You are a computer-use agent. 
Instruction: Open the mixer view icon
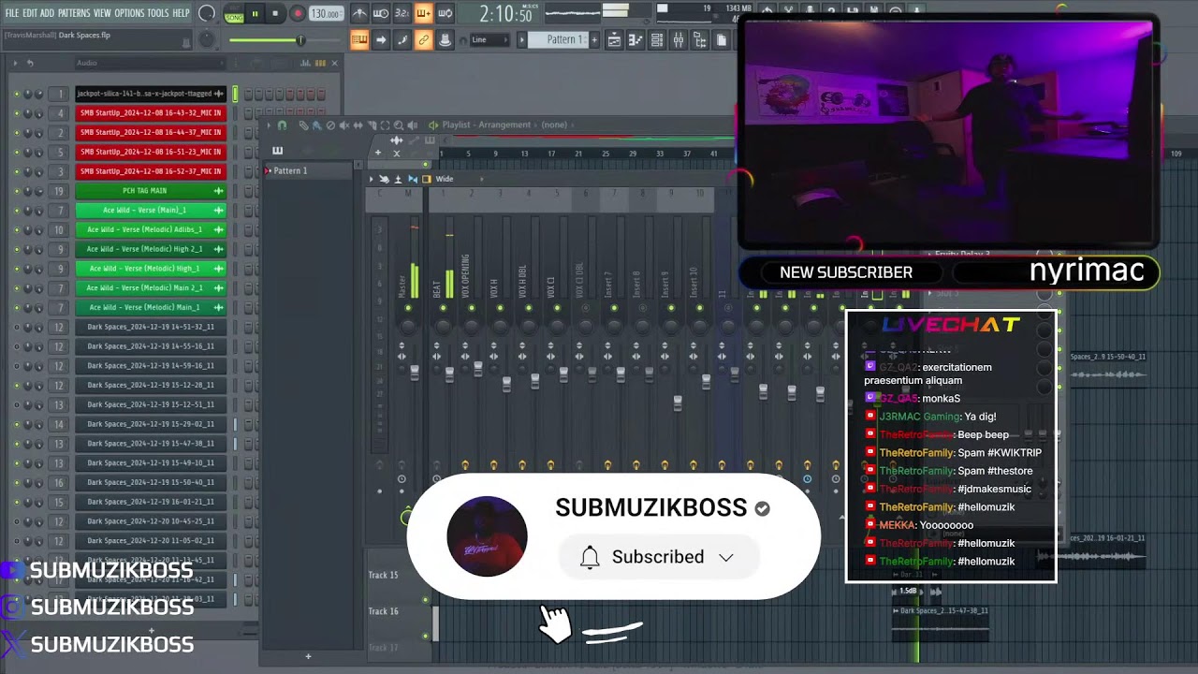[x=679, y=40]
